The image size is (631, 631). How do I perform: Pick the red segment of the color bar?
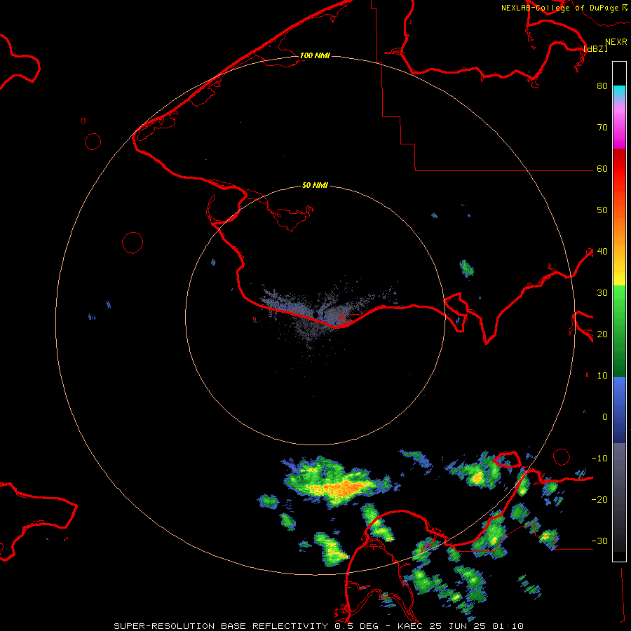[619, 169]
